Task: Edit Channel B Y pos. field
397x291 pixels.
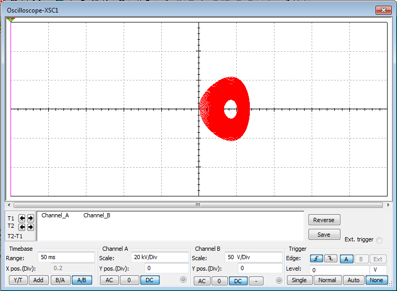Action: click(x=260, y=268)
